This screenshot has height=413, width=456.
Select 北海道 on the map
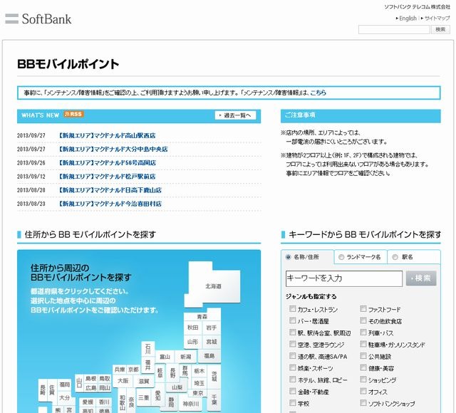tap(213, 286)
